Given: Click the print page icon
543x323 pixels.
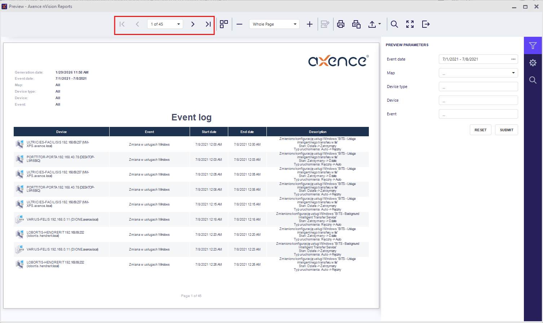Looking at the screenshot, I should click(356, 24).
